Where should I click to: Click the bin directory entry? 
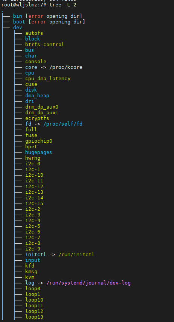click(x=18, y=16)
